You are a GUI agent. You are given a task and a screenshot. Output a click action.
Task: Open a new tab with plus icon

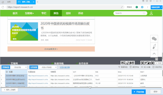point(37,2)
